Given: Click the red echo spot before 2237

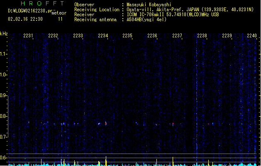Looking at the screenshot, I should 173,124.
